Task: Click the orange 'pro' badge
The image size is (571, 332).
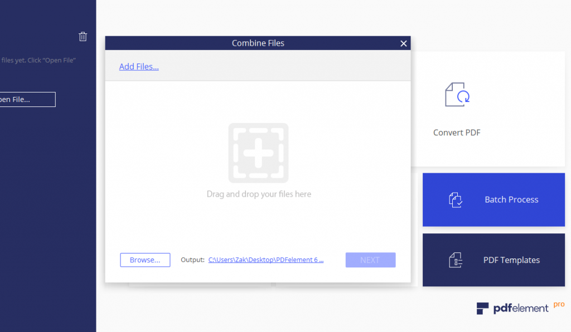Action: tap(559, 304)
